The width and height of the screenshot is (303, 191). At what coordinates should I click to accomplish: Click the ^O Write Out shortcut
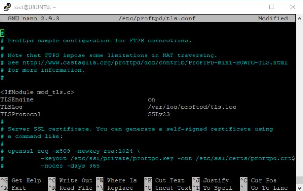70,180
